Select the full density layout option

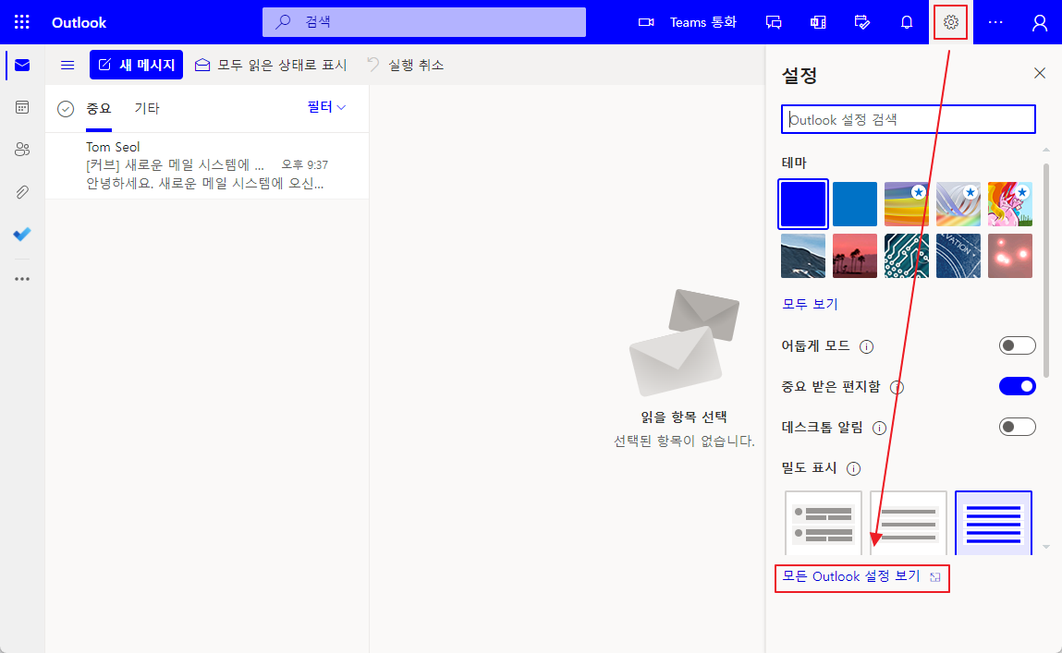(x=823, y=523)
